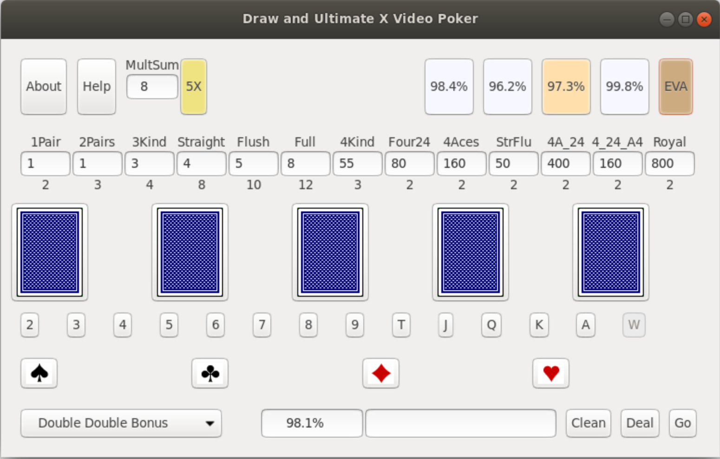Choose the red diamond suit icon
This screenshot has height=459, width=720.
381,373
